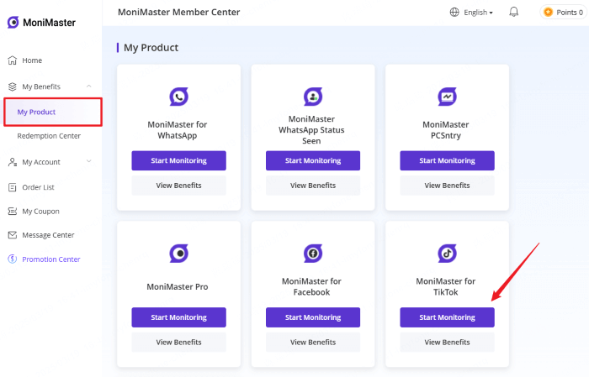
Task: Open notifications bell icon
Action: (x=514, y=12)
